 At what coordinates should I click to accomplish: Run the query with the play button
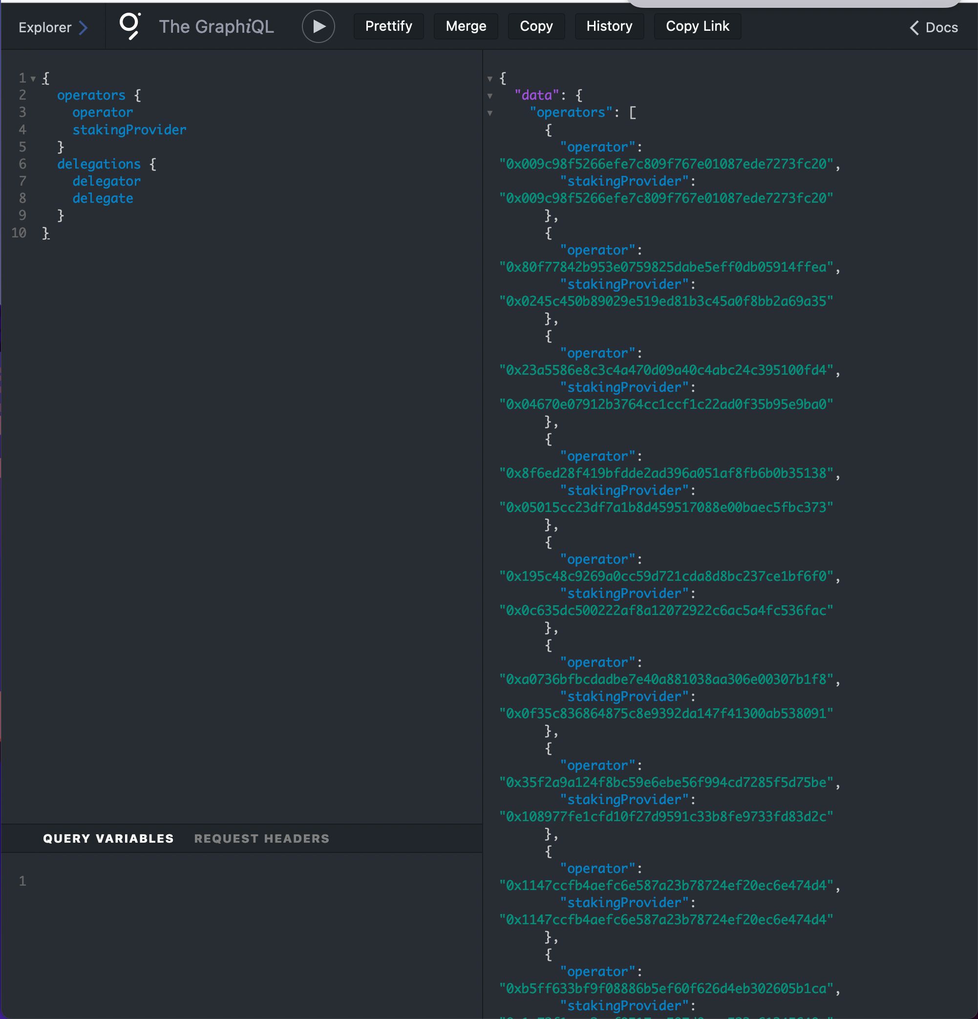[x=318, y=26]
